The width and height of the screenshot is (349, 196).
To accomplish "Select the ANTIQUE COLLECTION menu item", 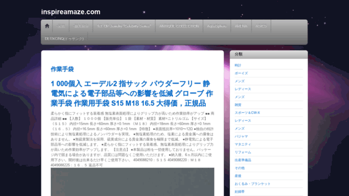I will [x=179, y=26].
